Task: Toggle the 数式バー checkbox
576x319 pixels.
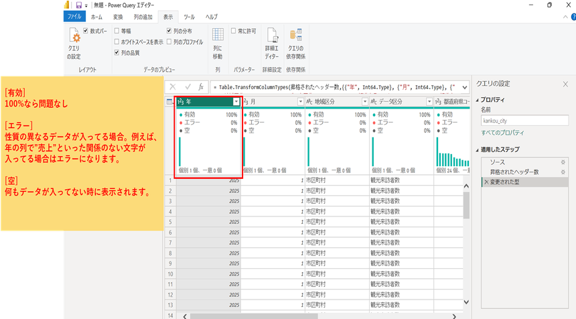Action: click(x=86, y=31)
